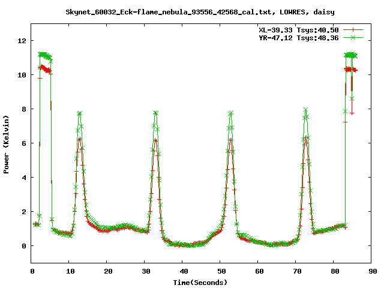Click the x-axis tick label 90

(x=373, y=271)
